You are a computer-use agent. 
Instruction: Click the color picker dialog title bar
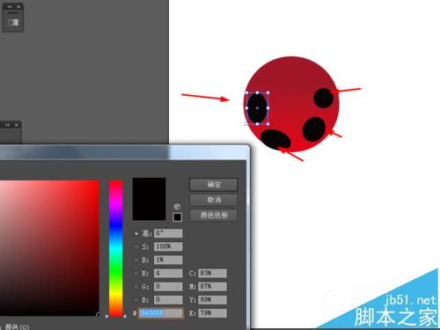coord(125,152)
